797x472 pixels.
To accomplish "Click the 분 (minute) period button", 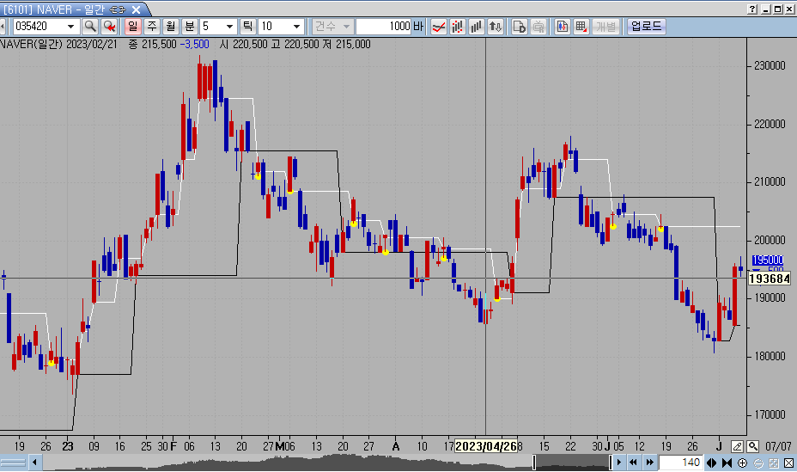I will click(188, 27).
